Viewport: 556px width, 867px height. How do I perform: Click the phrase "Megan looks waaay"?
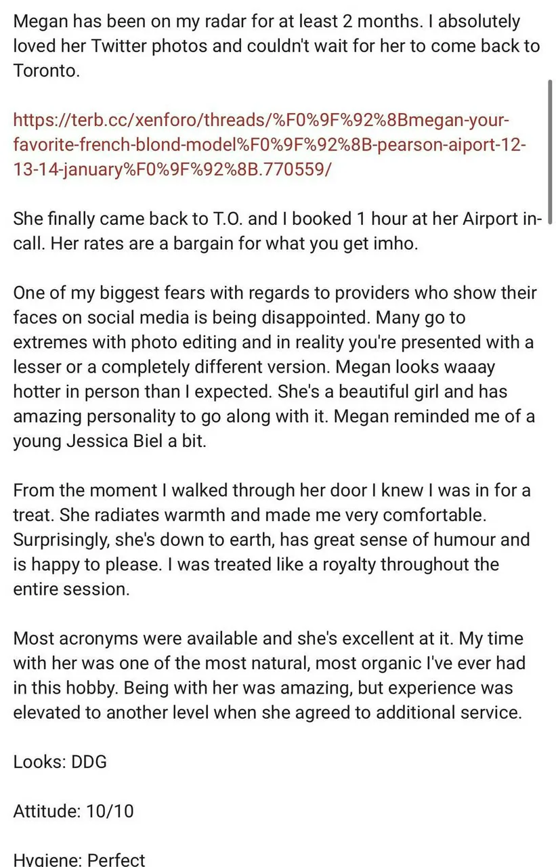(439, 367)
